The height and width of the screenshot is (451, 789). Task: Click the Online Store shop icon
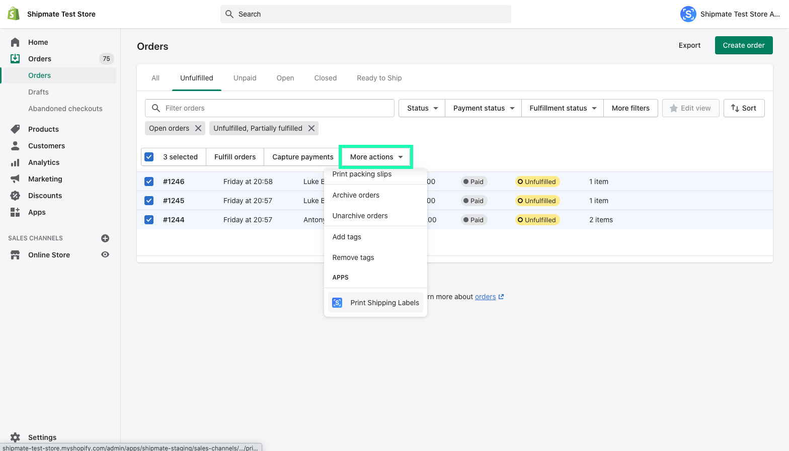[15, 255]
